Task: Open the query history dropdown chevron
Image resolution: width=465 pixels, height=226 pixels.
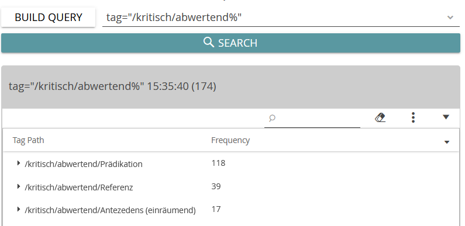Action: 450,18
